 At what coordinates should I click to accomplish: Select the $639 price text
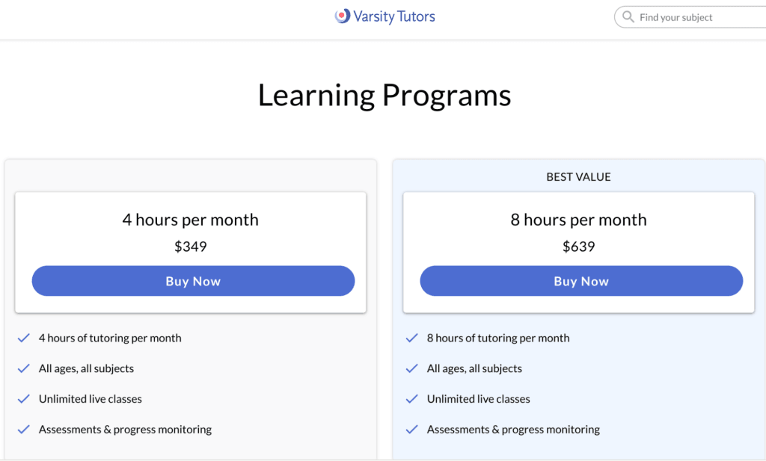pyautogui.click(x=580, y=247)
